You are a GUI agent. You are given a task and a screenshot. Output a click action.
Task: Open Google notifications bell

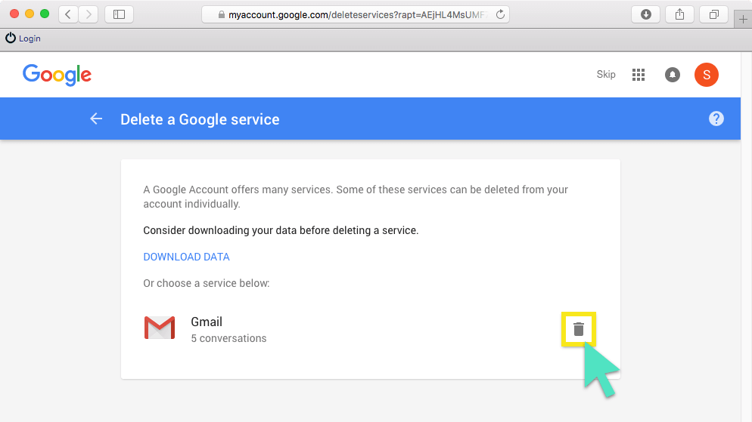click(673, 75)
